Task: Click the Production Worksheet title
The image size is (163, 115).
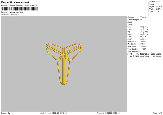Action: click(x=15, y=2)
